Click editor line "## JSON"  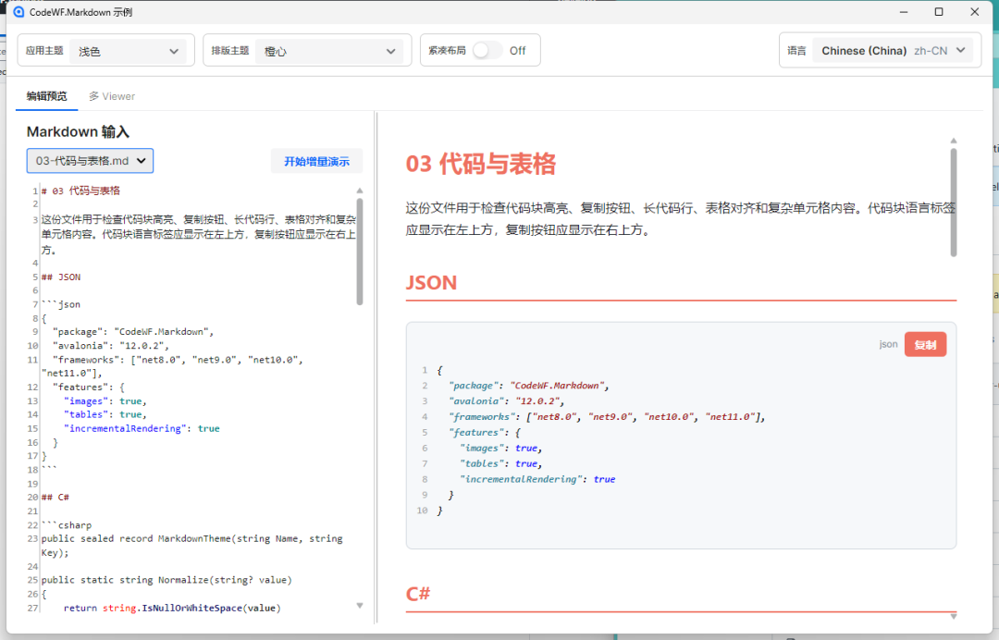tap(61, 277)
